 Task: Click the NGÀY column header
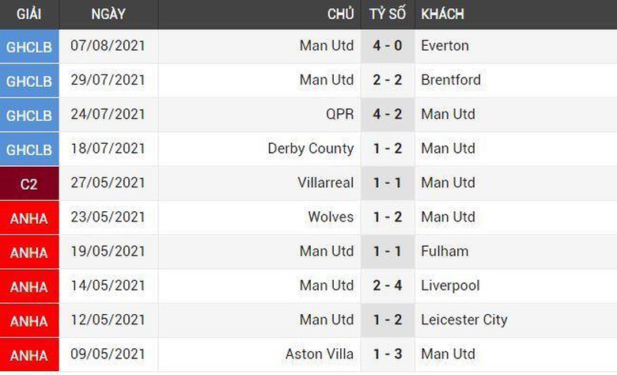tap(108, 13)
